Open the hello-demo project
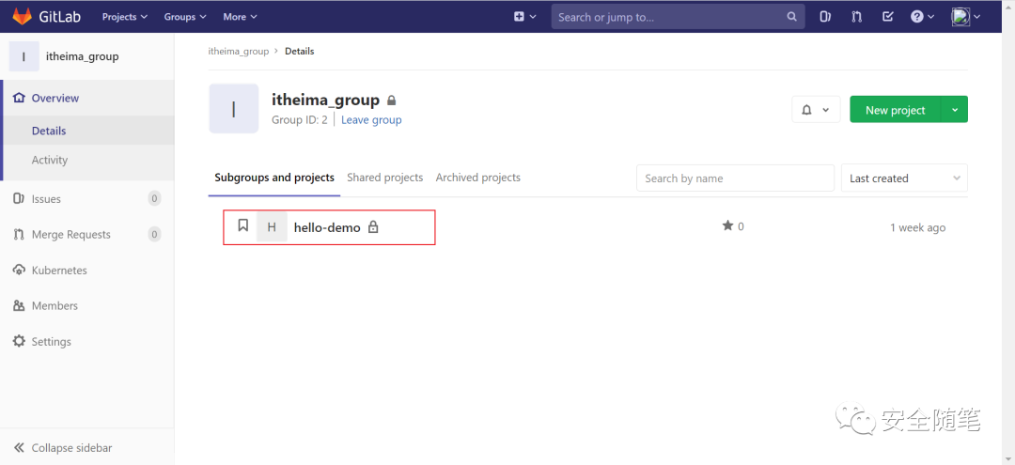The height and width of the screenshot is (465, 1015). point(327,227)
